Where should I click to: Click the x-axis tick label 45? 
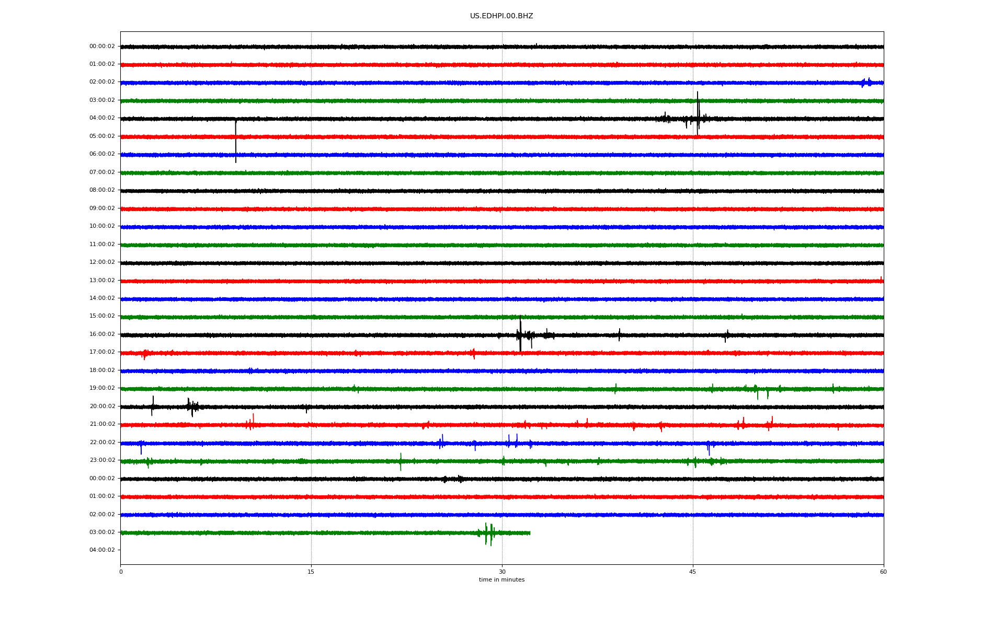(693, 572)
